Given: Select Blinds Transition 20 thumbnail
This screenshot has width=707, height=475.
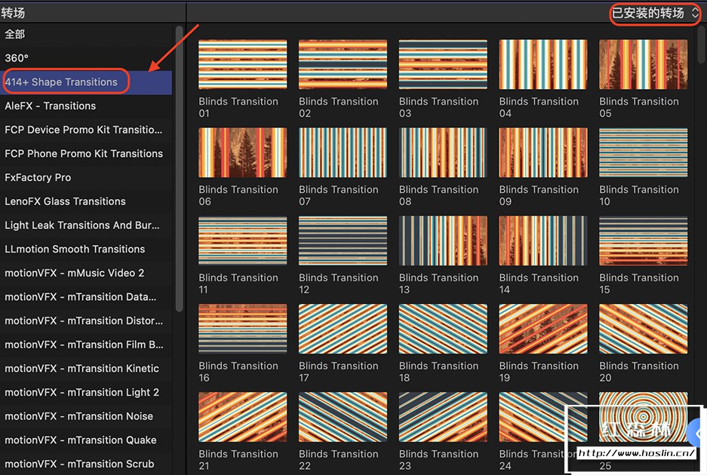Looking at the screenshot, I should pos(643,329).
